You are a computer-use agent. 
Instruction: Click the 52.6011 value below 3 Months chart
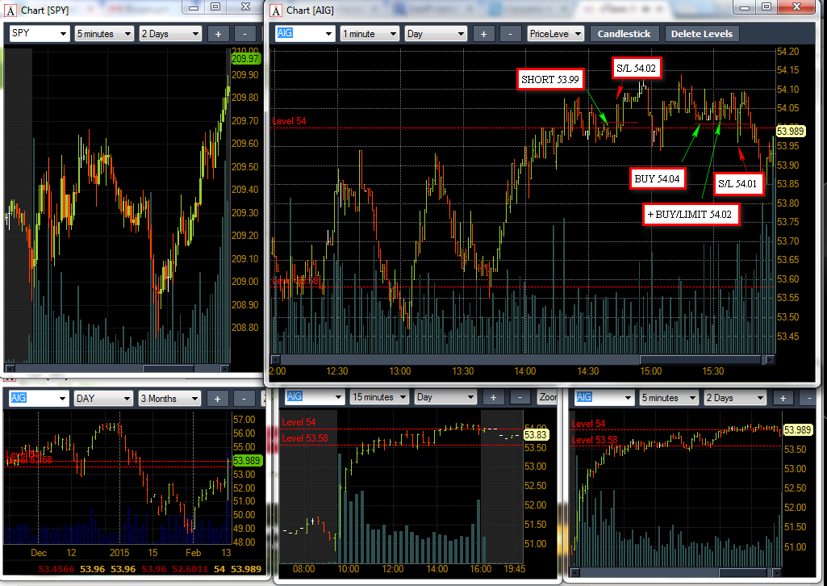[x=190, y=569]
